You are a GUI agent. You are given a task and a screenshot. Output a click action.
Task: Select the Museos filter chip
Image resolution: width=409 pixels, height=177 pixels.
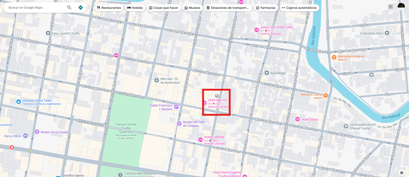coord(193,8)
